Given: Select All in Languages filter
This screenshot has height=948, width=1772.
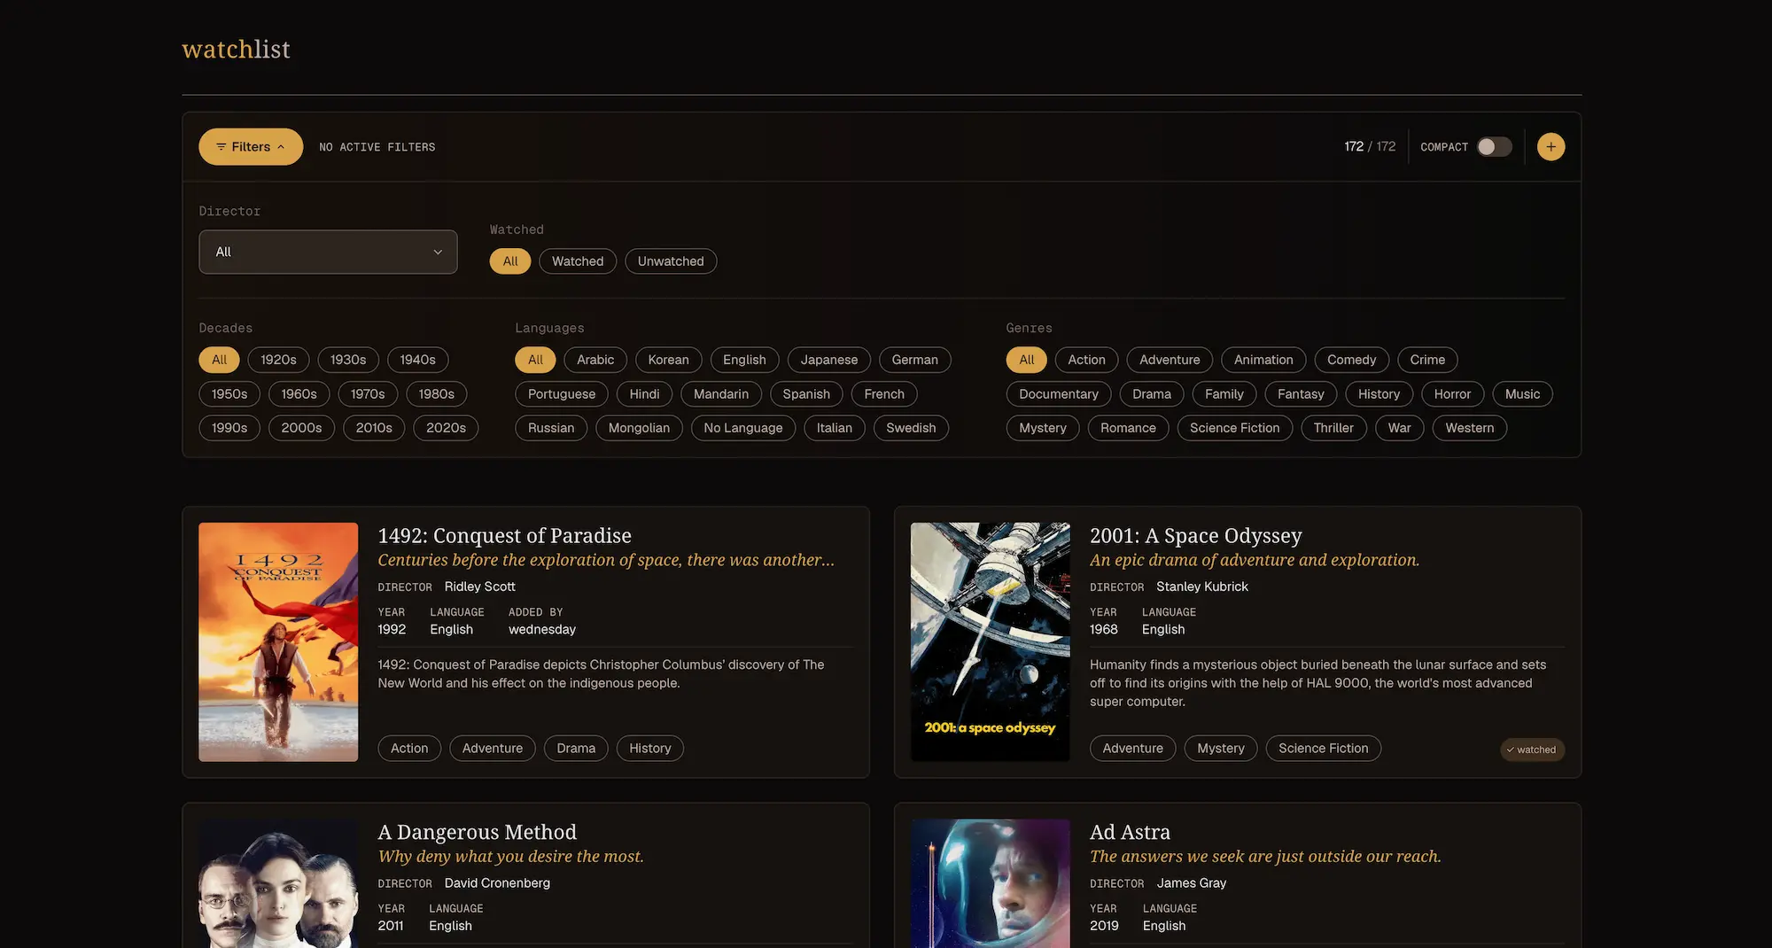Looking at the screenshot, I should click(536, 360).
